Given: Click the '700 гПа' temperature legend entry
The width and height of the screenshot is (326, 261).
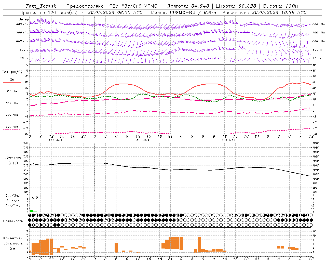Looking at the screenshot, I should (12, 115).
